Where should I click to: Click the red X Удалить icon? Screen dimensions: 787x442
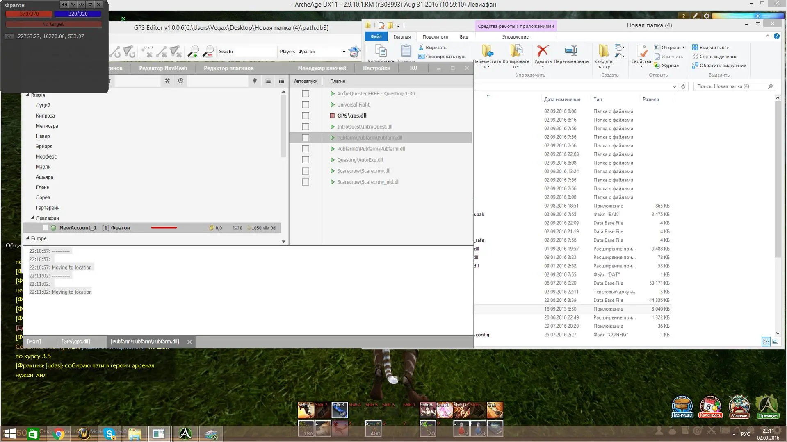pos(543,51)
